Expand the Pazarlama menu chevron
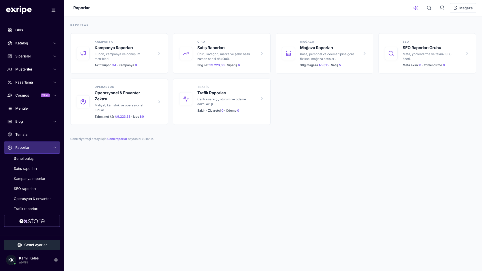Viewport: 482px width, 271px height. 55,82
